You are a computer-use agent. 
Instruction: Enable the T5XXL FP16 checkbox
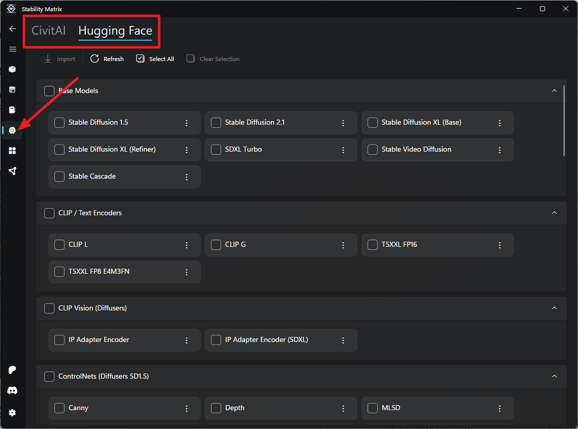pyautogui.click(x=373, y=245)
